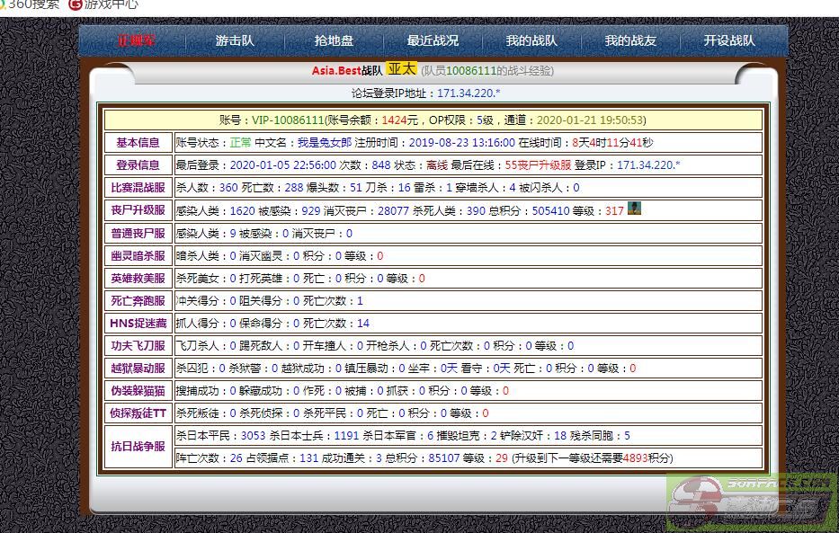Click the yellow 亚太 region badge
The width and height of the screenshot is (839, 533).
401,69
